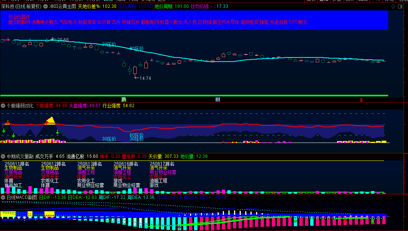Open the 超级电容 concept tag
This screenshot has height=231, width=408.
tap(249, 22)
